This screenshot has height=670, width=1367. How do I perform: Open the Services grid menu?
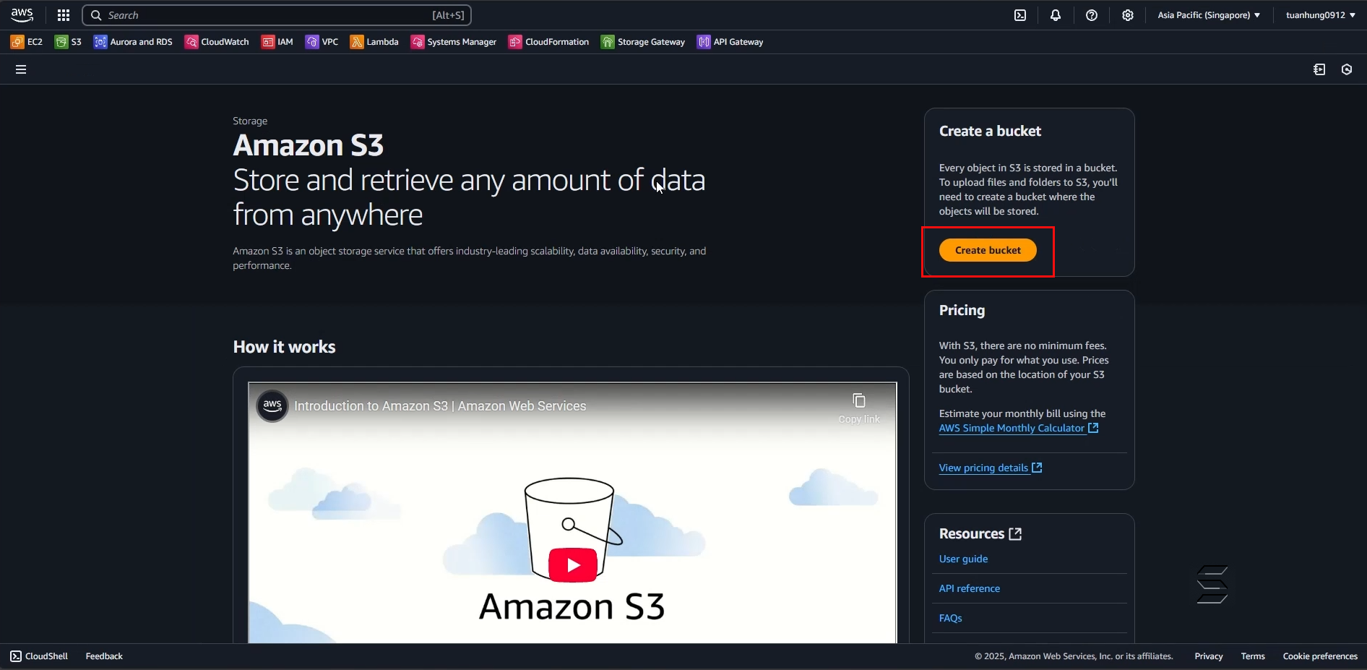(64, 15)
